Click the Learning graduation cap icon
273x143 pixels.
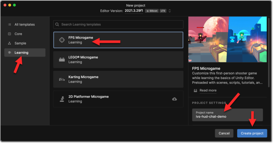tap(10, 53)
